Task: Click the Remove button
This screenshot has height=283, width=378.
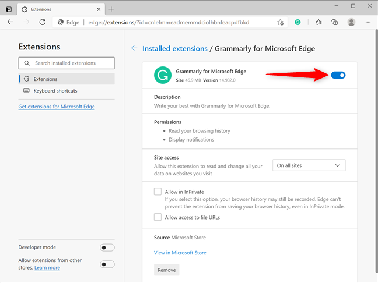Action: click(167, 270)
